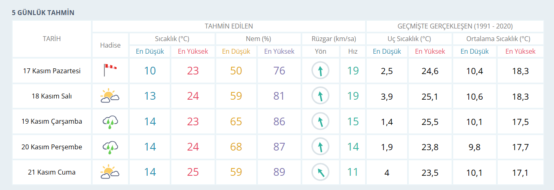554x190 pixels.
Task: Click the Ortalama Sıcaklık (°C) header
Action: click(x=498, y=39)
